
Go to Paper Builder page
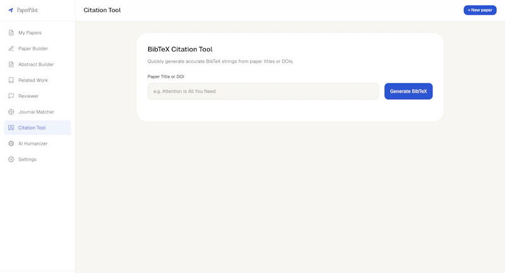click(37, 49)
